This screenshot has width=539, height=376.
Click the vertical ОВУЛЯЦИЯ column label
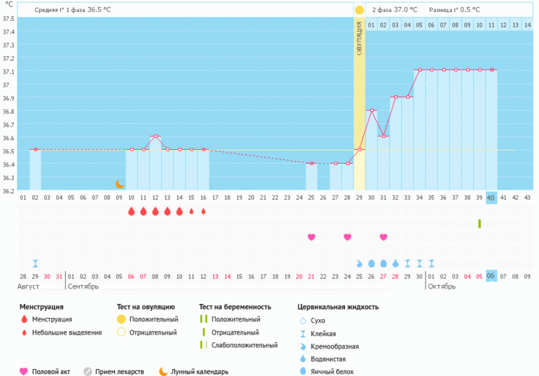pos(359,38)
